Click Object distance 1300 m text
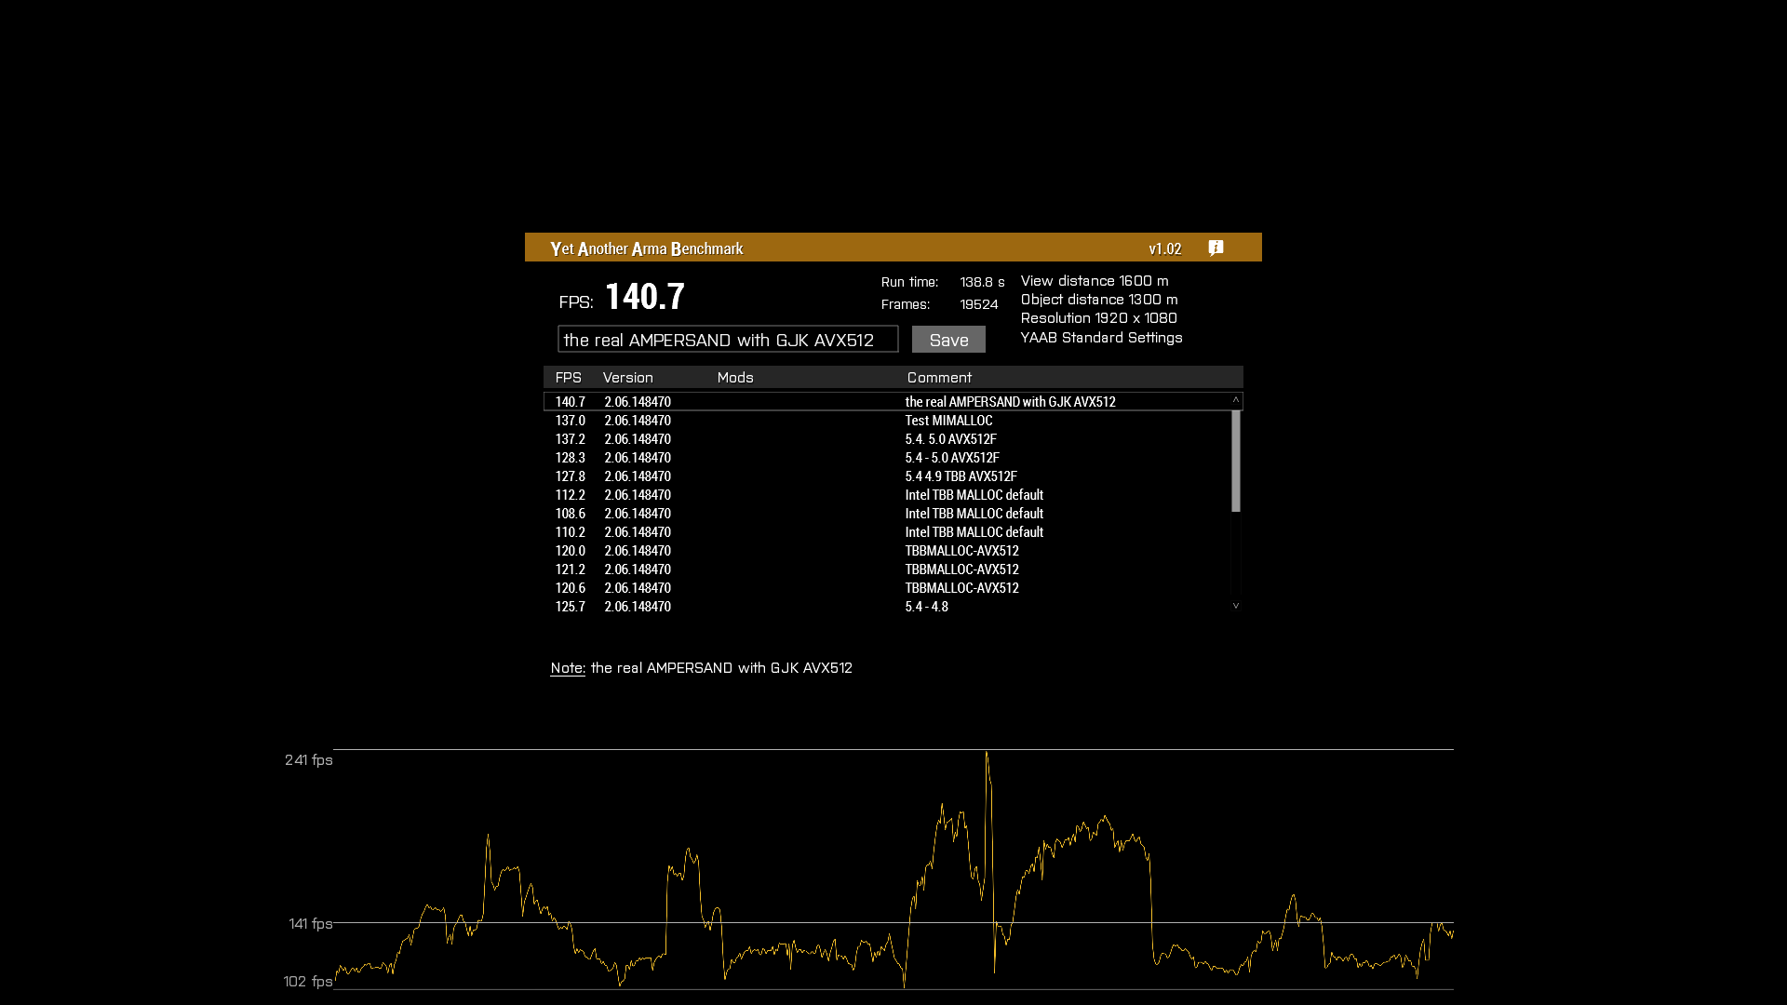 [1099, 300]
